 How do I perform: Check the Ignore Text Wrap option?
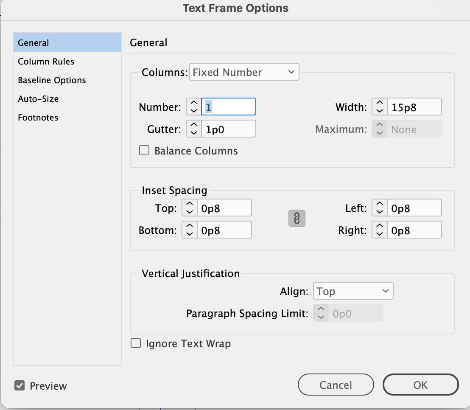136,343
